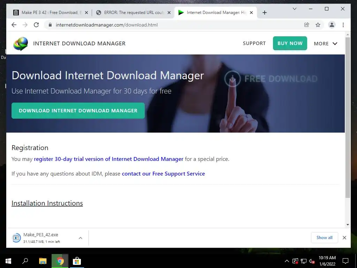The width and height of the screenshot is (357, 268).
Task: Click the scrollbar up arrow
Action: [x=348, y=35]
